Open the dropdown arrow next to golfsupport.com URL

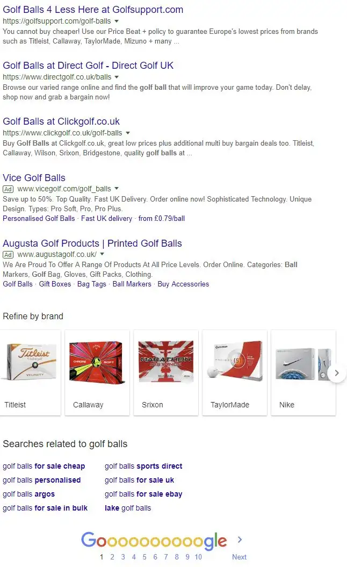tap(117, 21)
